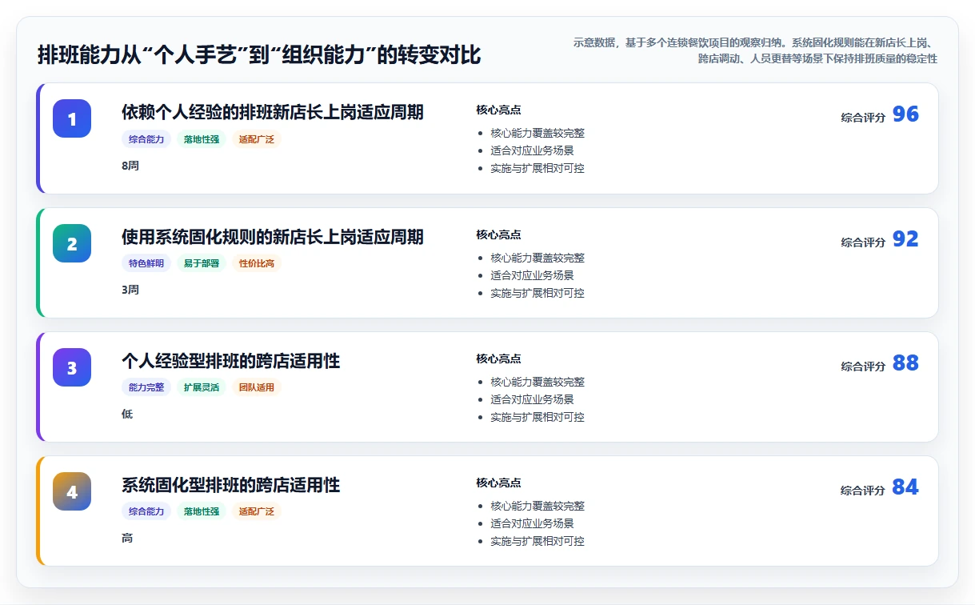Click 核心能力覆盖较完整 bullet in card 4
Screen dimensions: 975x605
[537, 506]
